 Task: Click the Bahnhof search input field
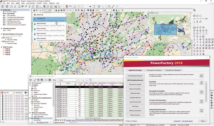[50, 15]
